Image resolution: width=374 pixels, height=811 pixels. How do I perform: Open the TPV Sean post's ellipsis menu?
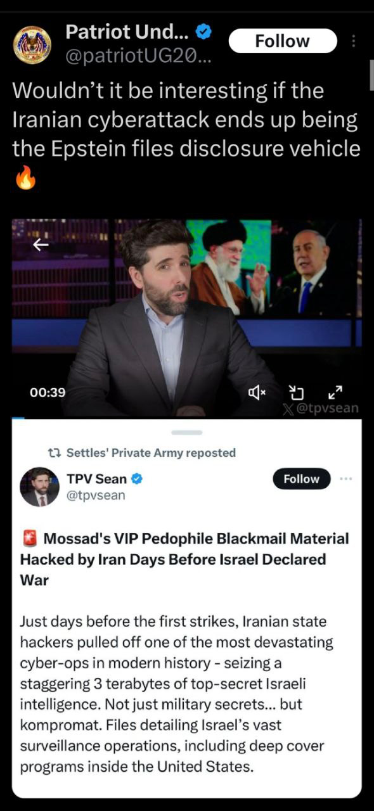(345, 479)
